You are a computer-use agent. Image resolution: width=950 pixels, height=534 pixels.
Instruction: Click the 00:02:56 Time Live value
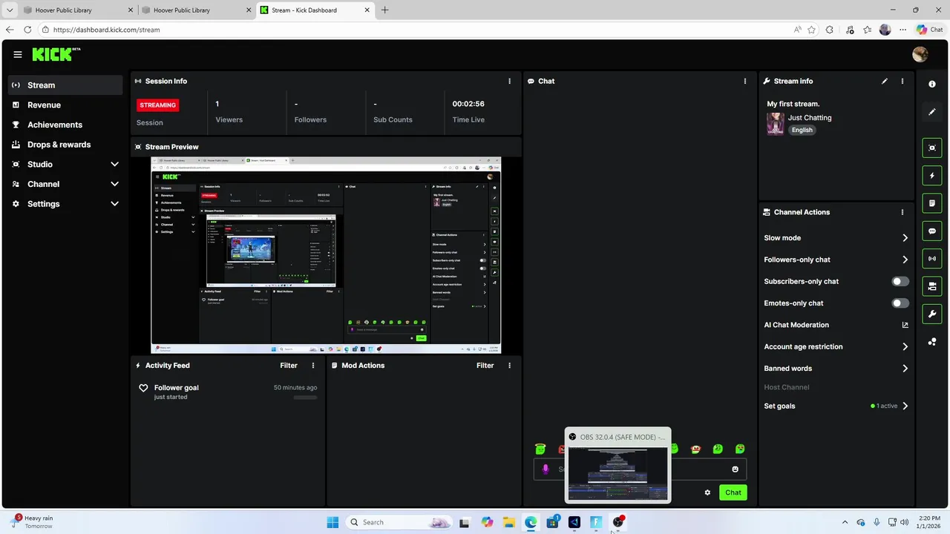point(468,104)
